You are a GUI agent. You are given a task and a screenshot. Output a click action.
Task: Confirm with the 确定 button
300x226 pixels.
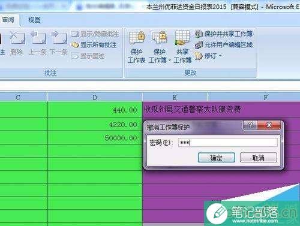click(x=217, y=158)
